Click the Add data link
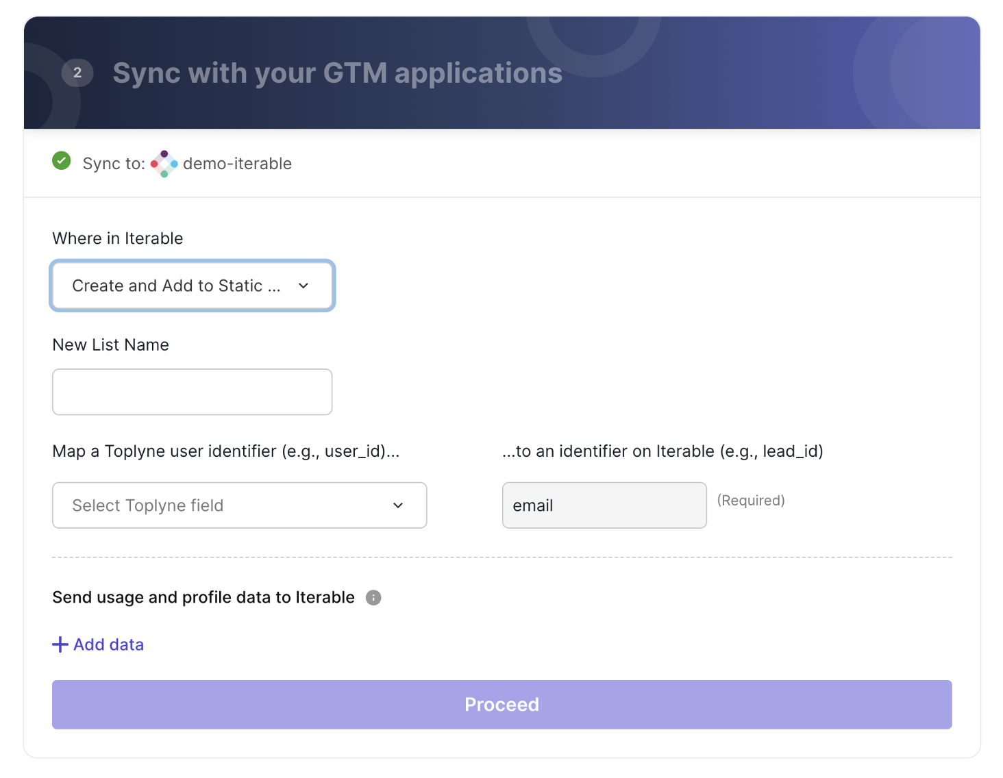The width and height of the screenshot is (1003, 778). tap(108, 644)
